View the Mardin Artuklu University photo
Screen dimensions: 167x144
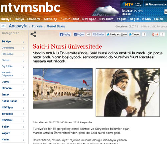pyautogui.click(x=62, y=88)
